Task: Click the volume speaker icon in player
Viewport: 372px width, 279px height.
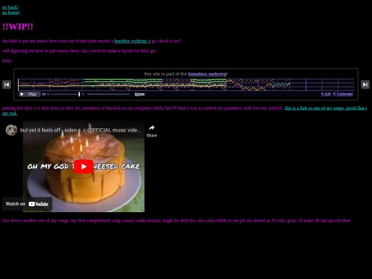Action: 48,94
